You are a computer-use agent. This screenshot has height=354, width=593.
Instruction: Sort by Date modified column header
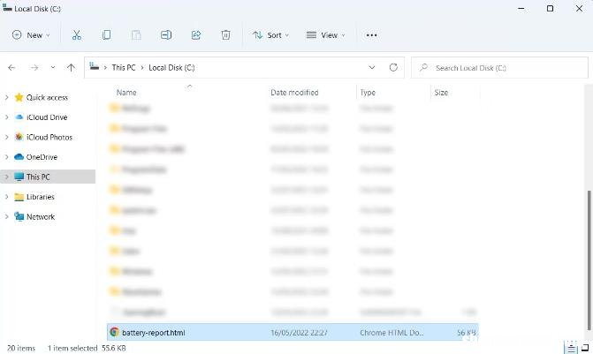coord(294,92)
